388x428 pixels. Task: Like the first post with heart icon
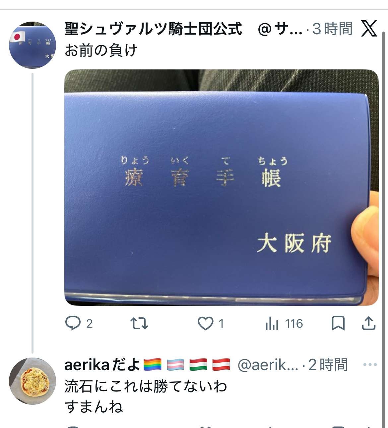[205, 323]
